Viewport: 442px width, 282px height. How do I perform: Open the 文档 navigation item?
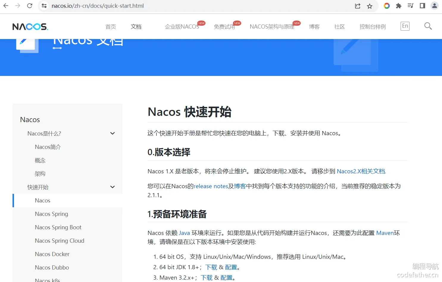coord(136,27)
